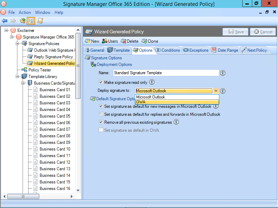Viewport: 278px width, 208px height.
Task: Open the File menu
Action: click(x=11, y=12)
